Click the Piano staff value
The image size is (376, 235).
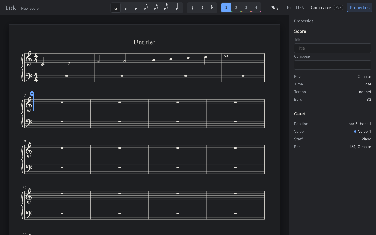pyautogui.click(x=366, y=139)
